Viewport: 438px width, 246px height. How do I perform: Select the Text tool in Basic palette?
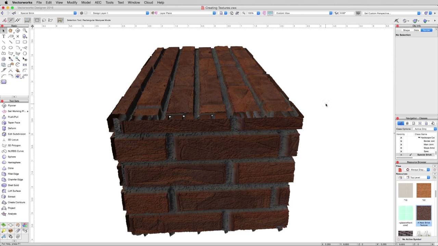(x=4, y=36)
